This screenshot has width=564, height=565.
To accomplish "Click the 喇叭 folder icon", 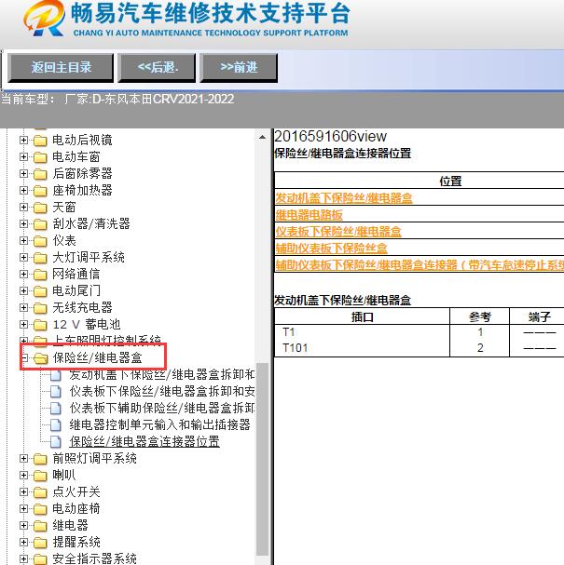I will pyautogui.click(x=40, y=476).
